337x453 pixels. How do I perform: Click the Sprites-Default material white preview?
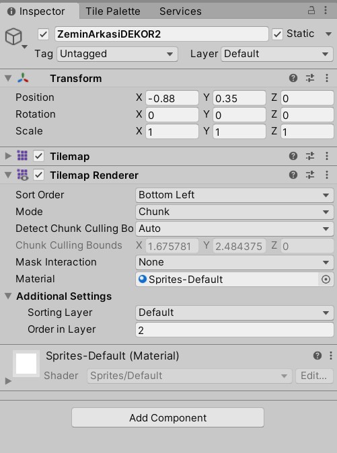[x=26, y=364]
